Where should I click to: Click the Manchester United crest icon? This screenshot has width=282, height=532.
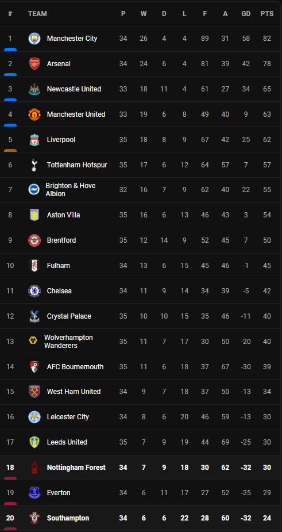[x=34, y=114]
